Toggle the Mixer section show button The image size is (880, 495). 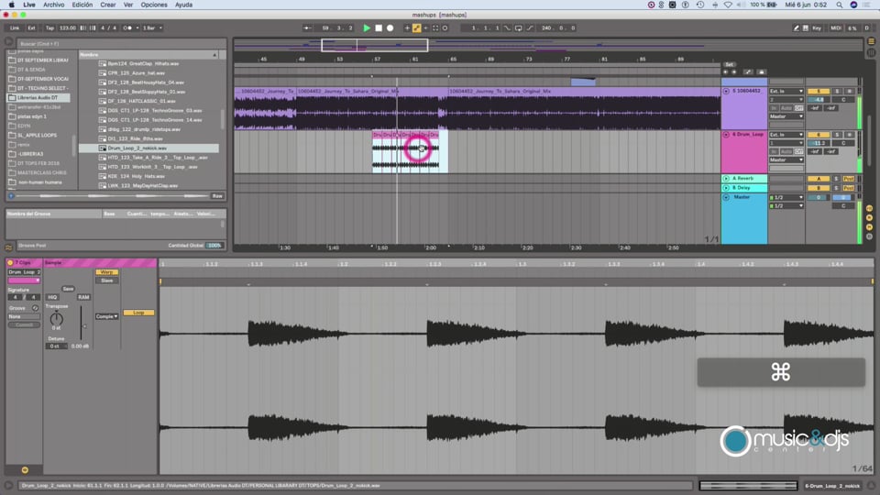[x=869, y=227]
